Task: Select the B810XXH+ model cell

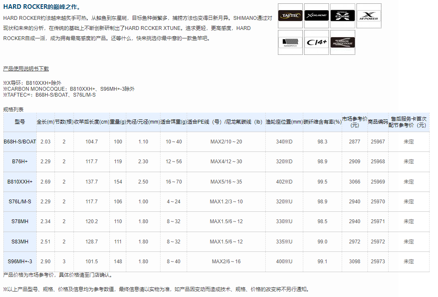Action: pos(20,182)
